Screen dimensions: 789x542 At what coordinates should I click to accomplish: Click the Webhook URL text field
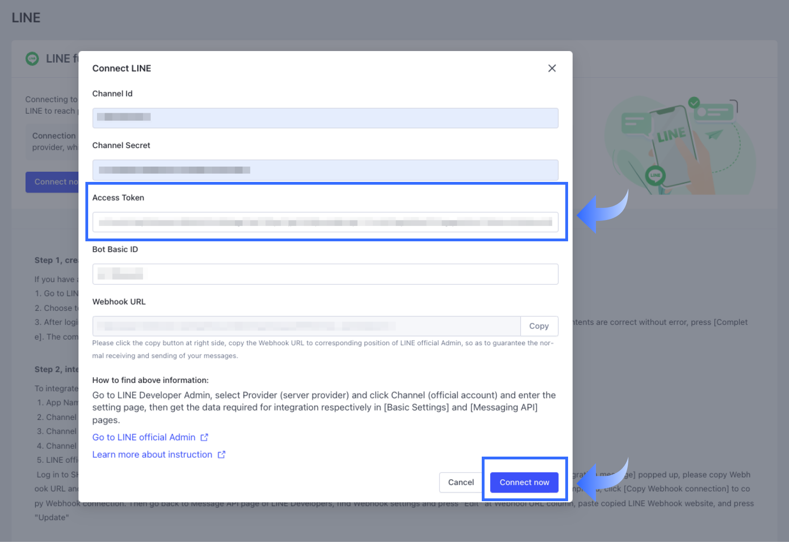click(x=306, y=326)
